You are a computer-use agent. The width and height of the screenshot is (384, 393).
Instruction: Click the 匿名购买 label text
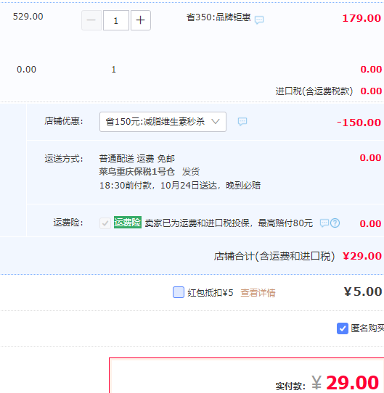coord(367,328)
